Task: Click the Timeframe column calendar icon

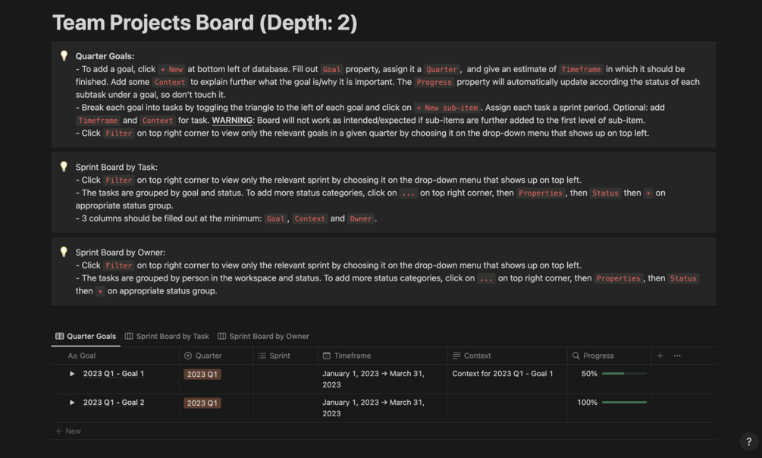Action: point(327,356)
